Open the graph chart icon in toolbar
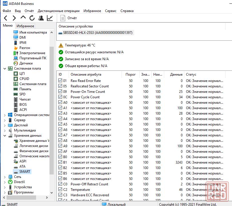Screen dimensions: 232x206 coord(50,18)
